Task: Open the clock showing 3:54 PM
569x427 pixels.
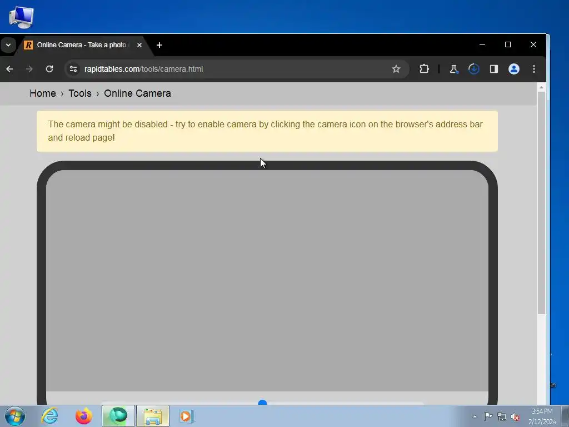Action: coord(542,416)
